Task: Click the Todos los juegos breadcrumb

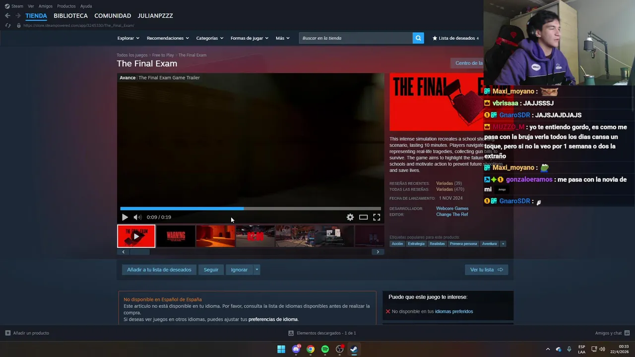Action: pos(132,55)
